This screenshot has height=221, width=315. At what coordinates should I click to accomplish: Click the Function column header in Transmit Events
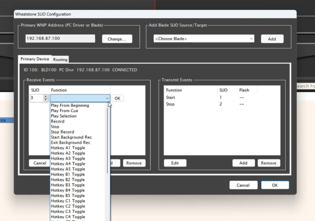pos(191,90)
